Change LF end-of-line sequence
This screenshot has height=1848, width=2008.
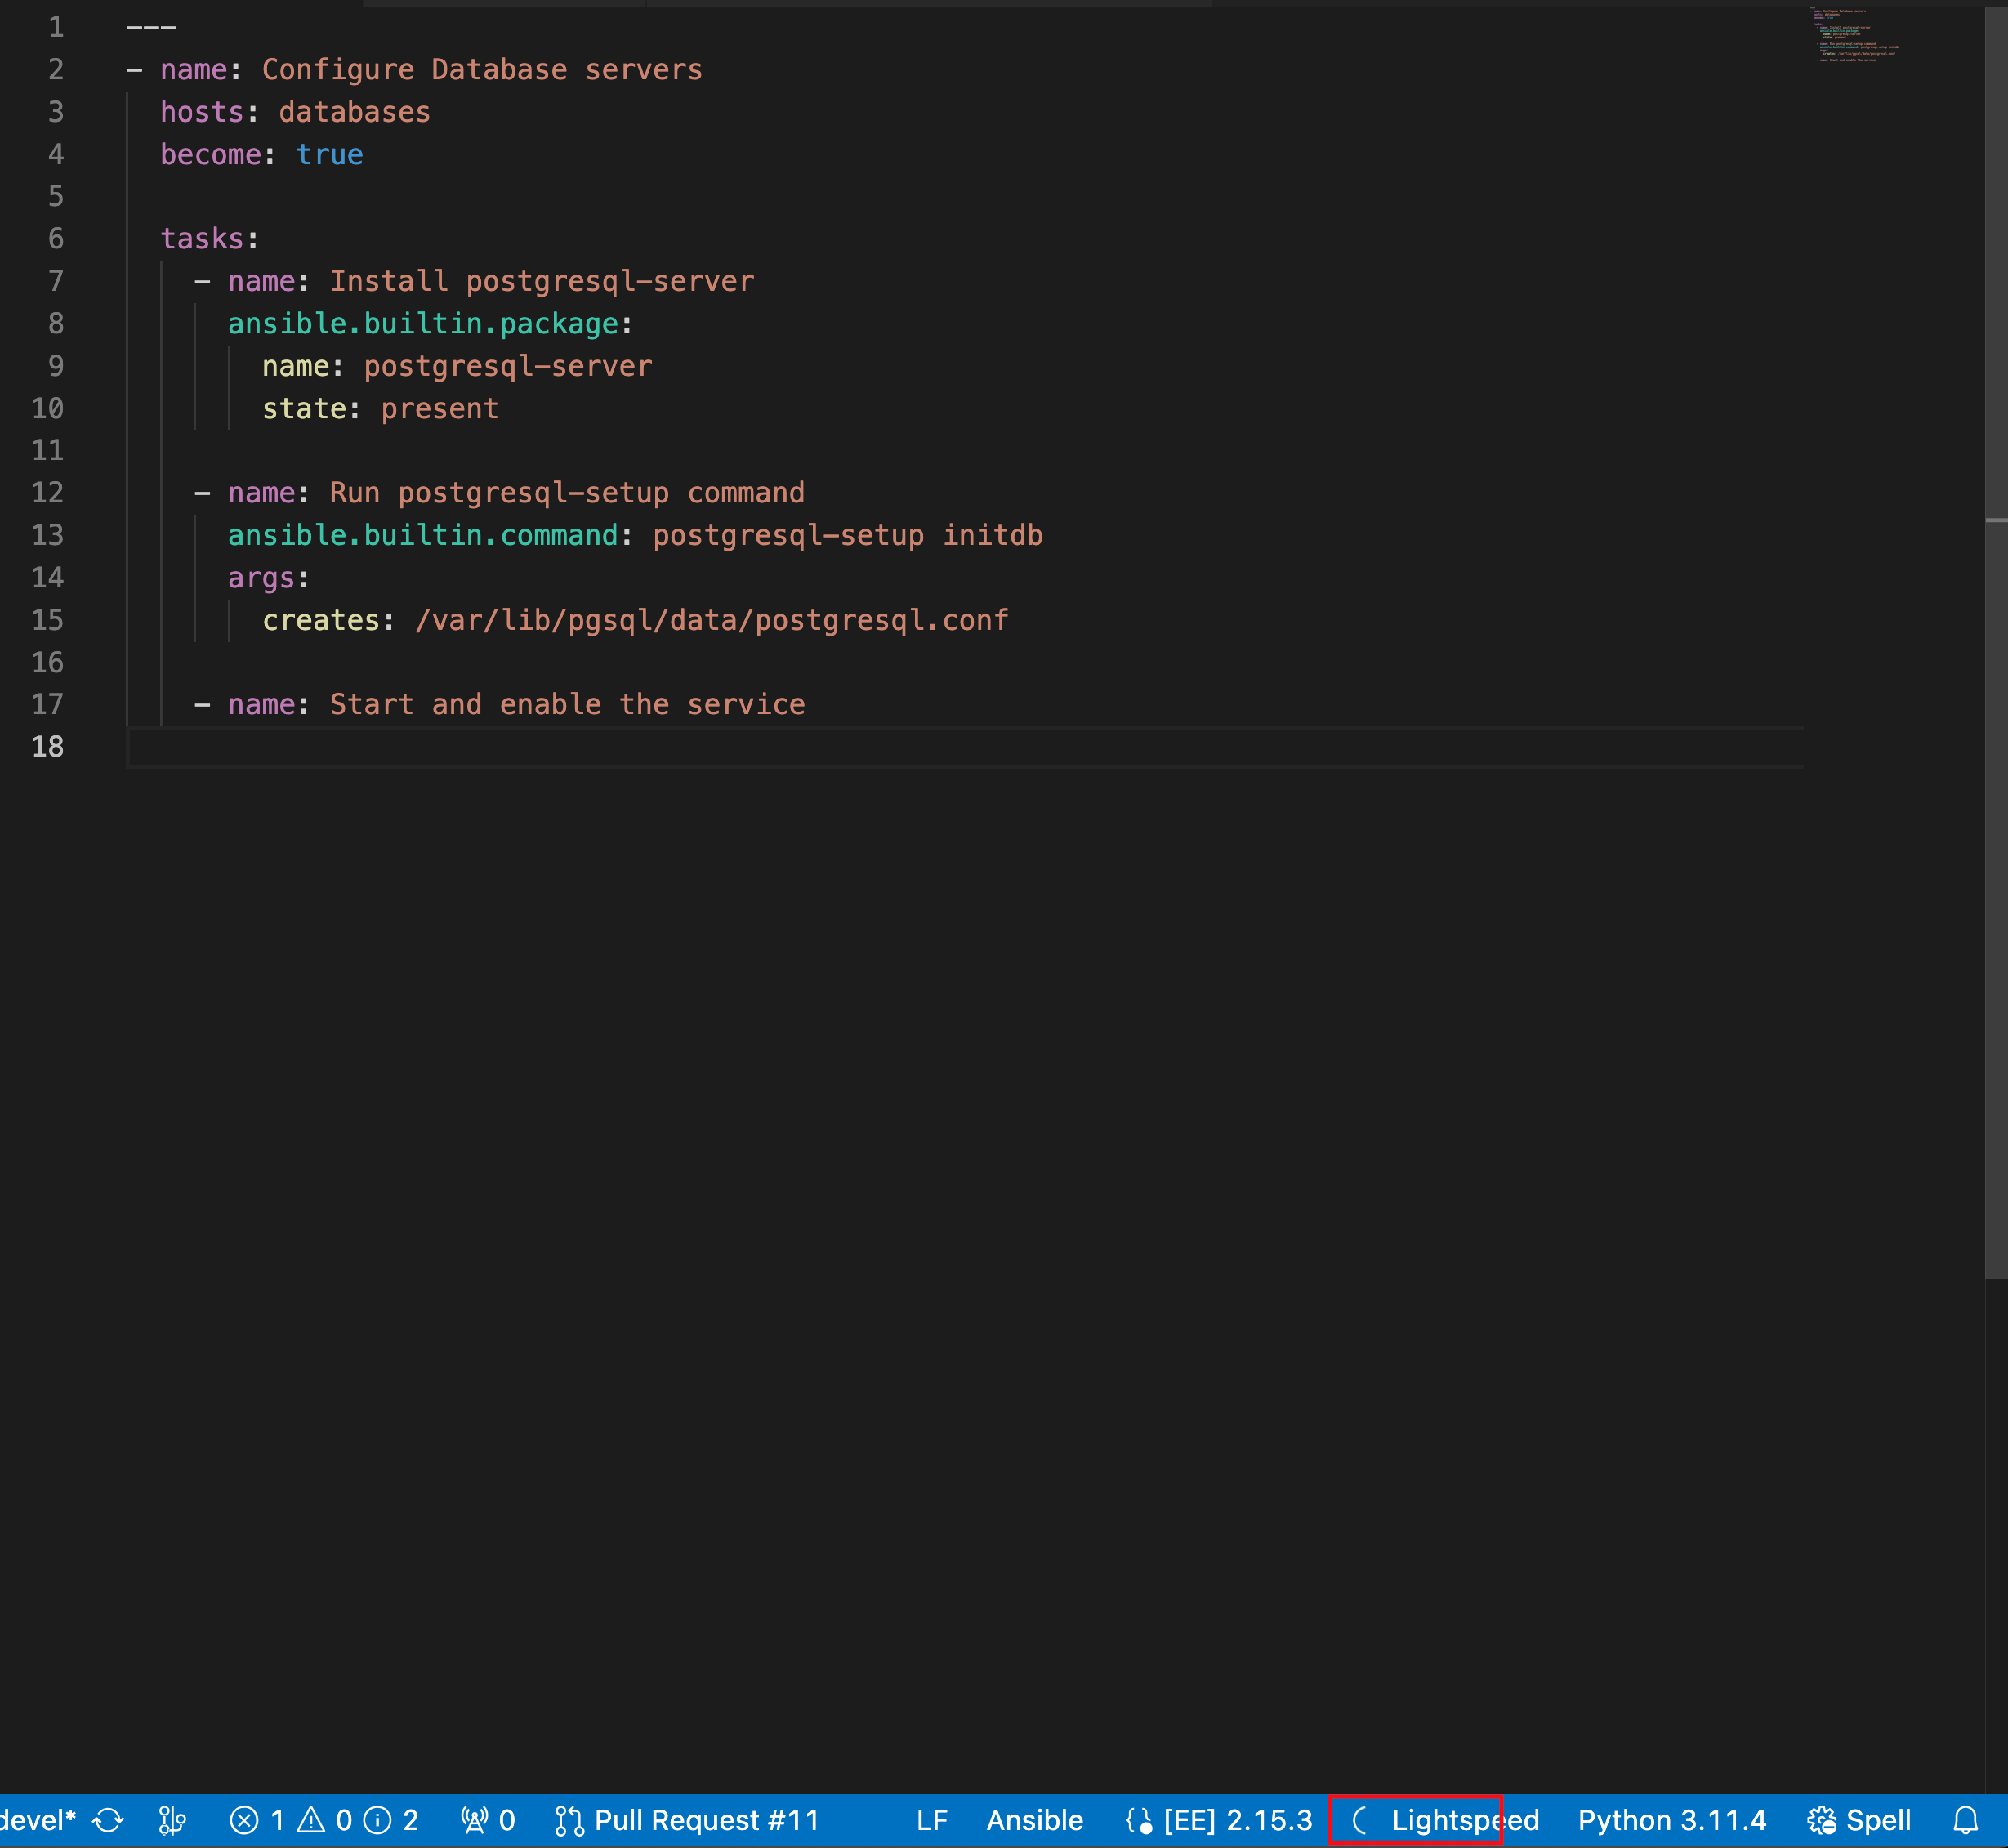[931, 1820]
